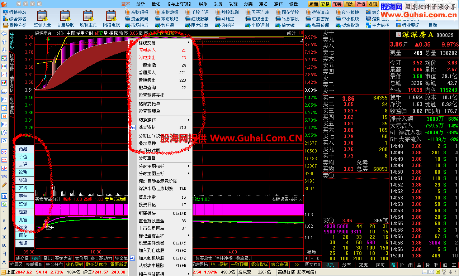The image size is (459, 276).
Task: Click 右键设置指标 label
Action: [284, 199]
